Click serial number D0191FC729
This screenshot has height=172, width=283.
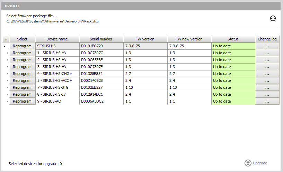(101, 46)
